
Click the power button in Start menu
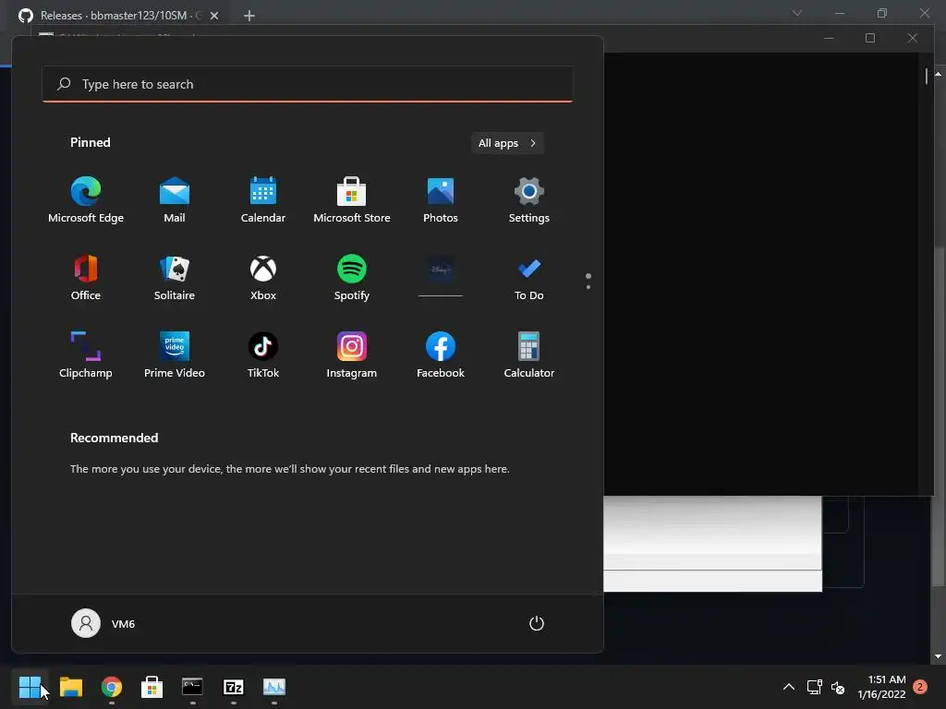pyautogui.click(x=537, y=623)
